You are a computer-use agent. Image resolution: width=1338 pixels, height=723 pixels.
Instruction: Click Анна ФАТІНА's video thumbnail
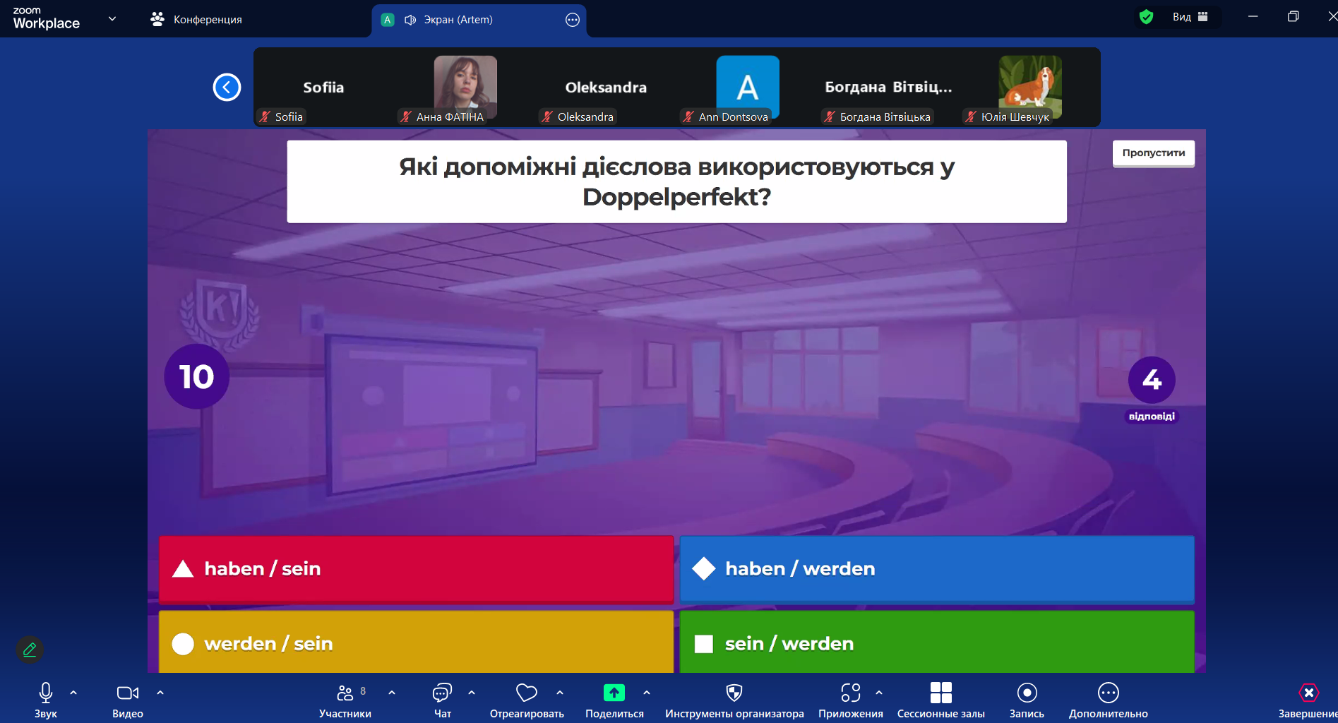point(465,86)
